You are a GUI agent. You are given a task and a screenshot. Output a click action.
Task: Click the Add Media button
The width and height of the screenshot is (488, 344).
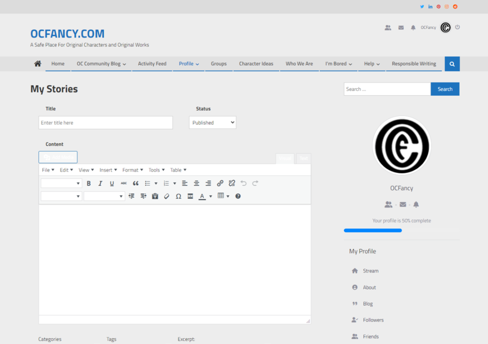click(58, 157)
